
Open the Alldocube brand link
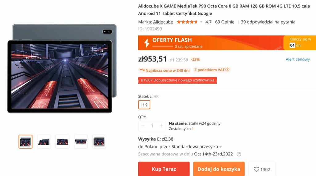[163, 22]
